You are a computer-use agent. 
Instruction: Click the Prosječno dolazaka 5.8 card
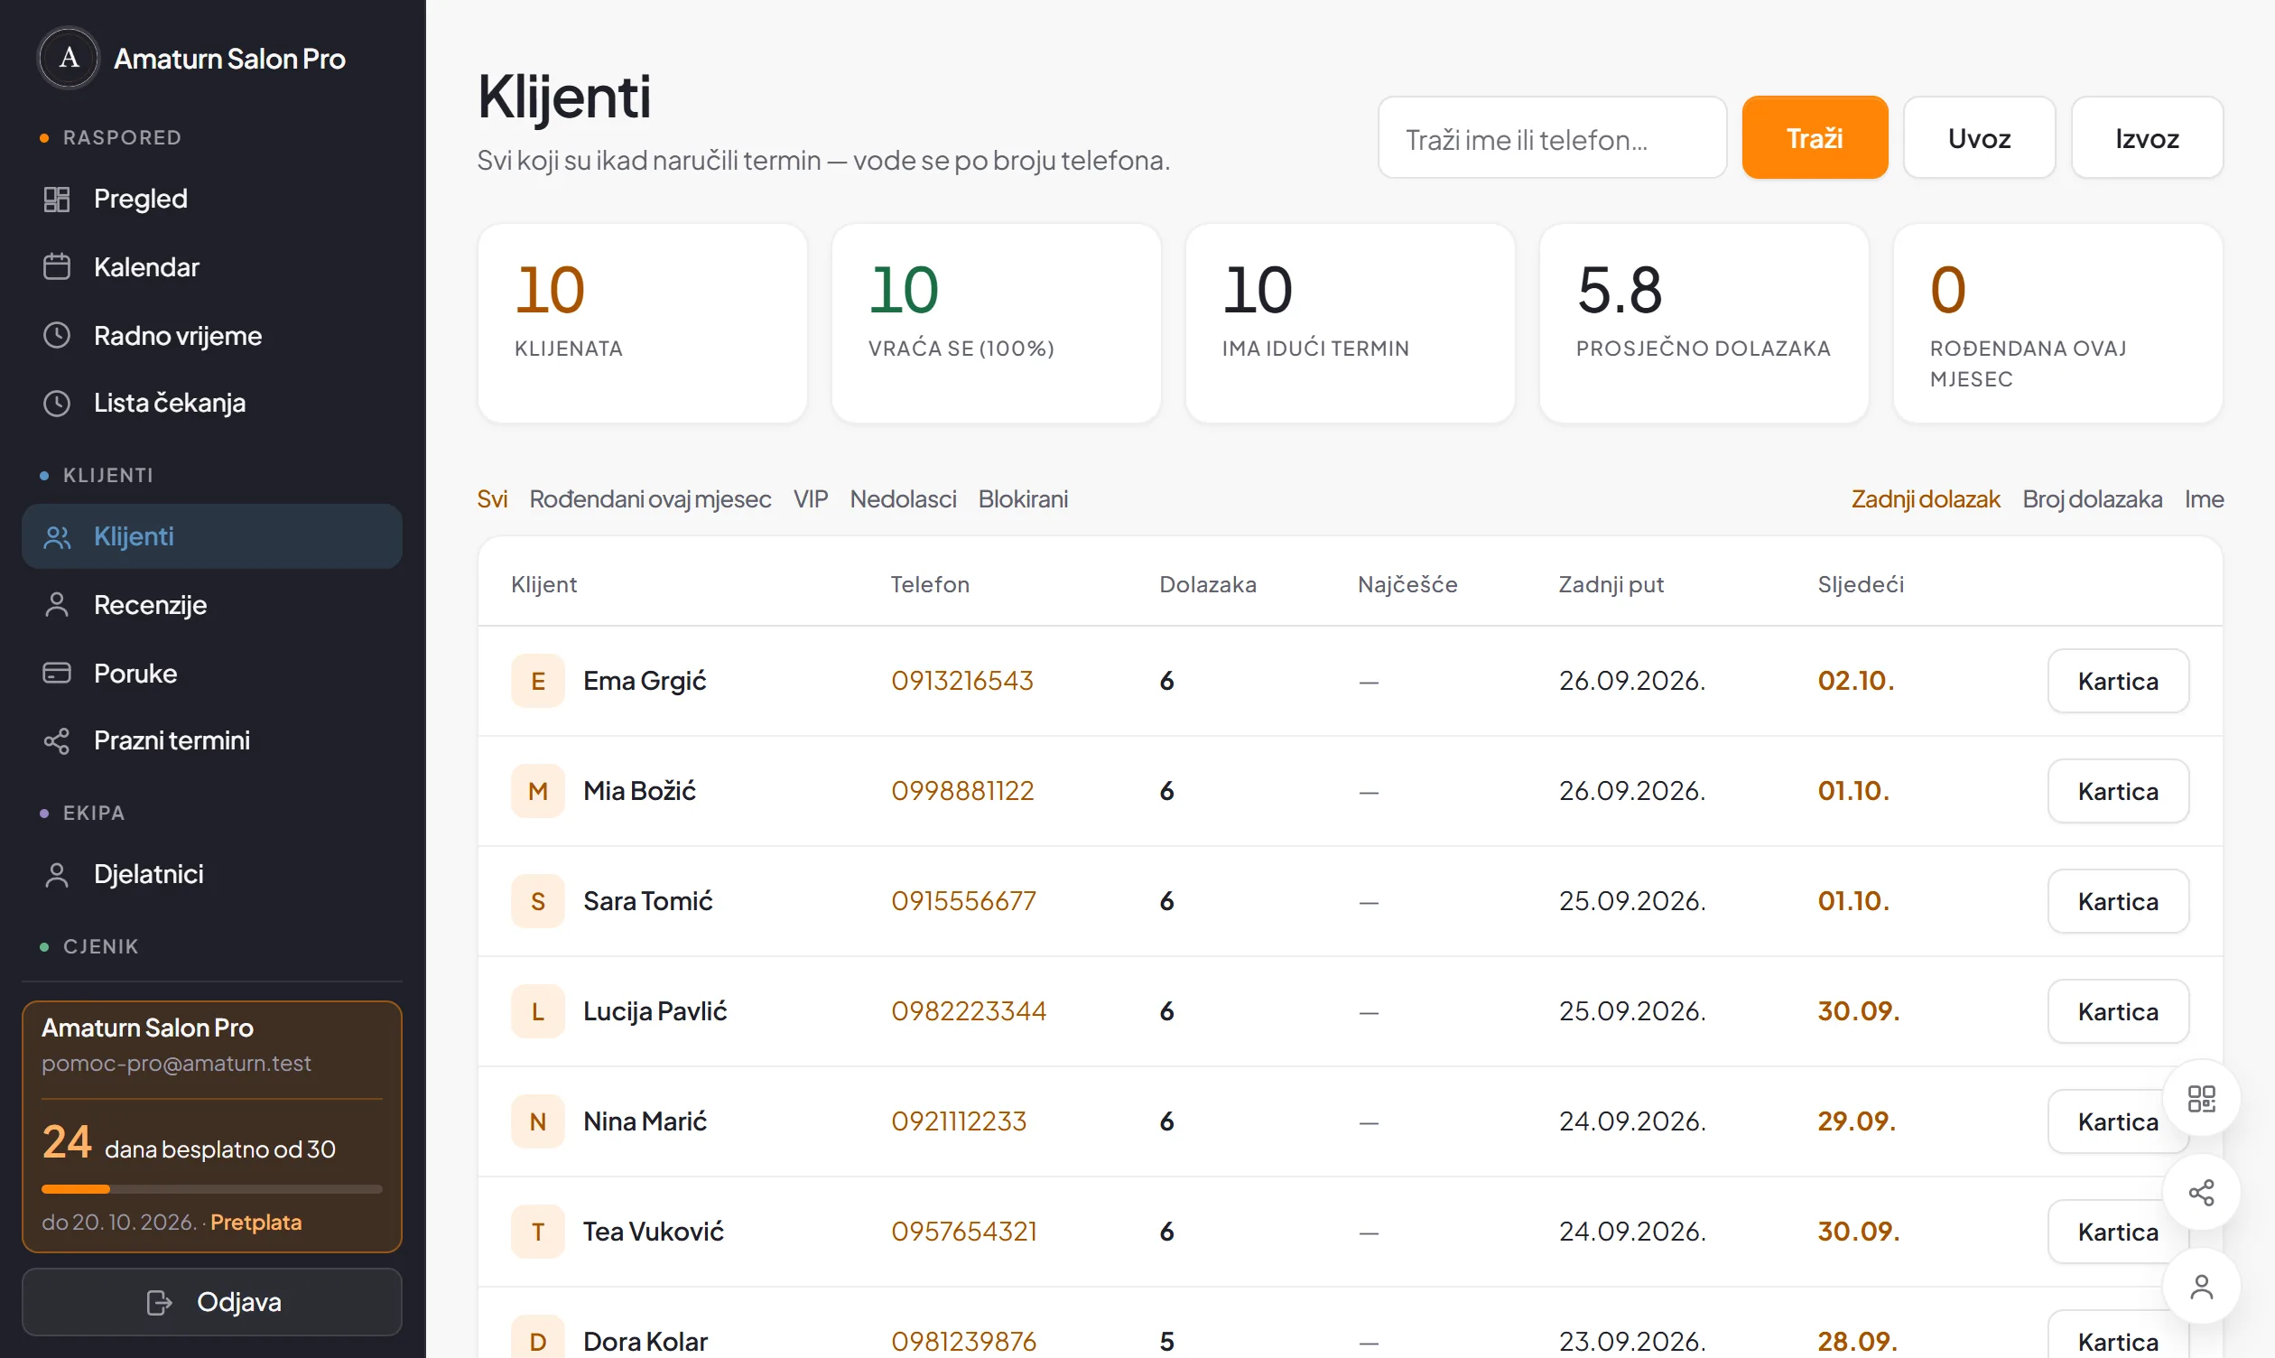(1704, 323)
